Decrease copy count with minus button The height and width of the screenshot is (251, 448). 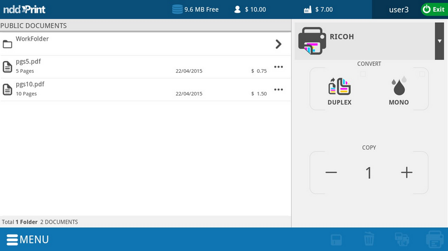click(x=331, y=172)
